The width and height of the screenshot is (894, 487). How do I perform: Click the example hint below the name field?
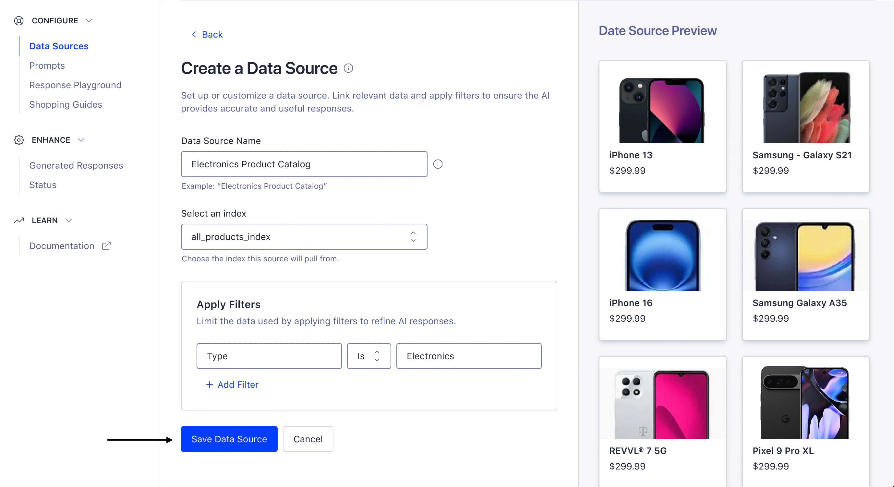[254, 186]
